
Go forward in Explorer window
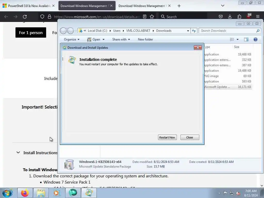pos(70,31)
